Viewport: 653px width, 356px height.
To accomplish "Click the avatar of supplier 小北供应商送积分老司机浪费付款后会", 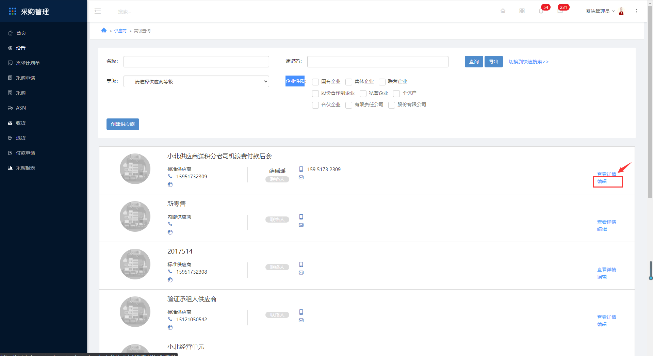I will pyautogui.click(x=135, y=169).
